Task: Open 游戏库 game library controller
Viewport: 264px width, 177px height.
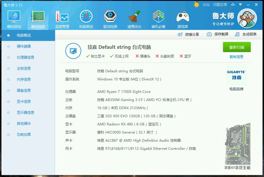Action: 183,19
